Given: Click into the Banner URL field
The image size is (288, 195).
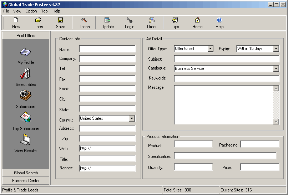Looking at the screenshot, I should [107, 168].
